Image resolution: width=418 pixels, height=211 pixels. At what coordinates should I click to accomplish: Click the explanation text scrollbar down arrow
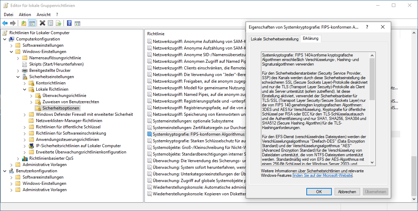point(372,162)
